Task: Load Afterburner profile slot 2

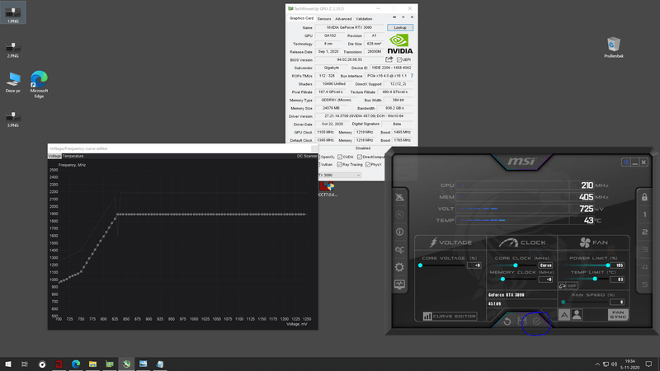Action: click(x=644, y=232)
